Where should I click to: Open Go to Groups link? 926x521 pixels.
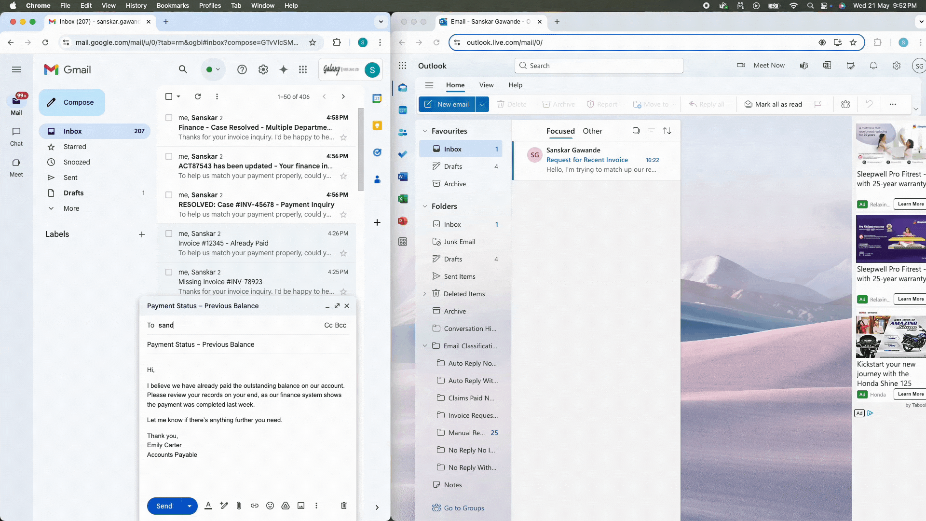click(463, 508)
